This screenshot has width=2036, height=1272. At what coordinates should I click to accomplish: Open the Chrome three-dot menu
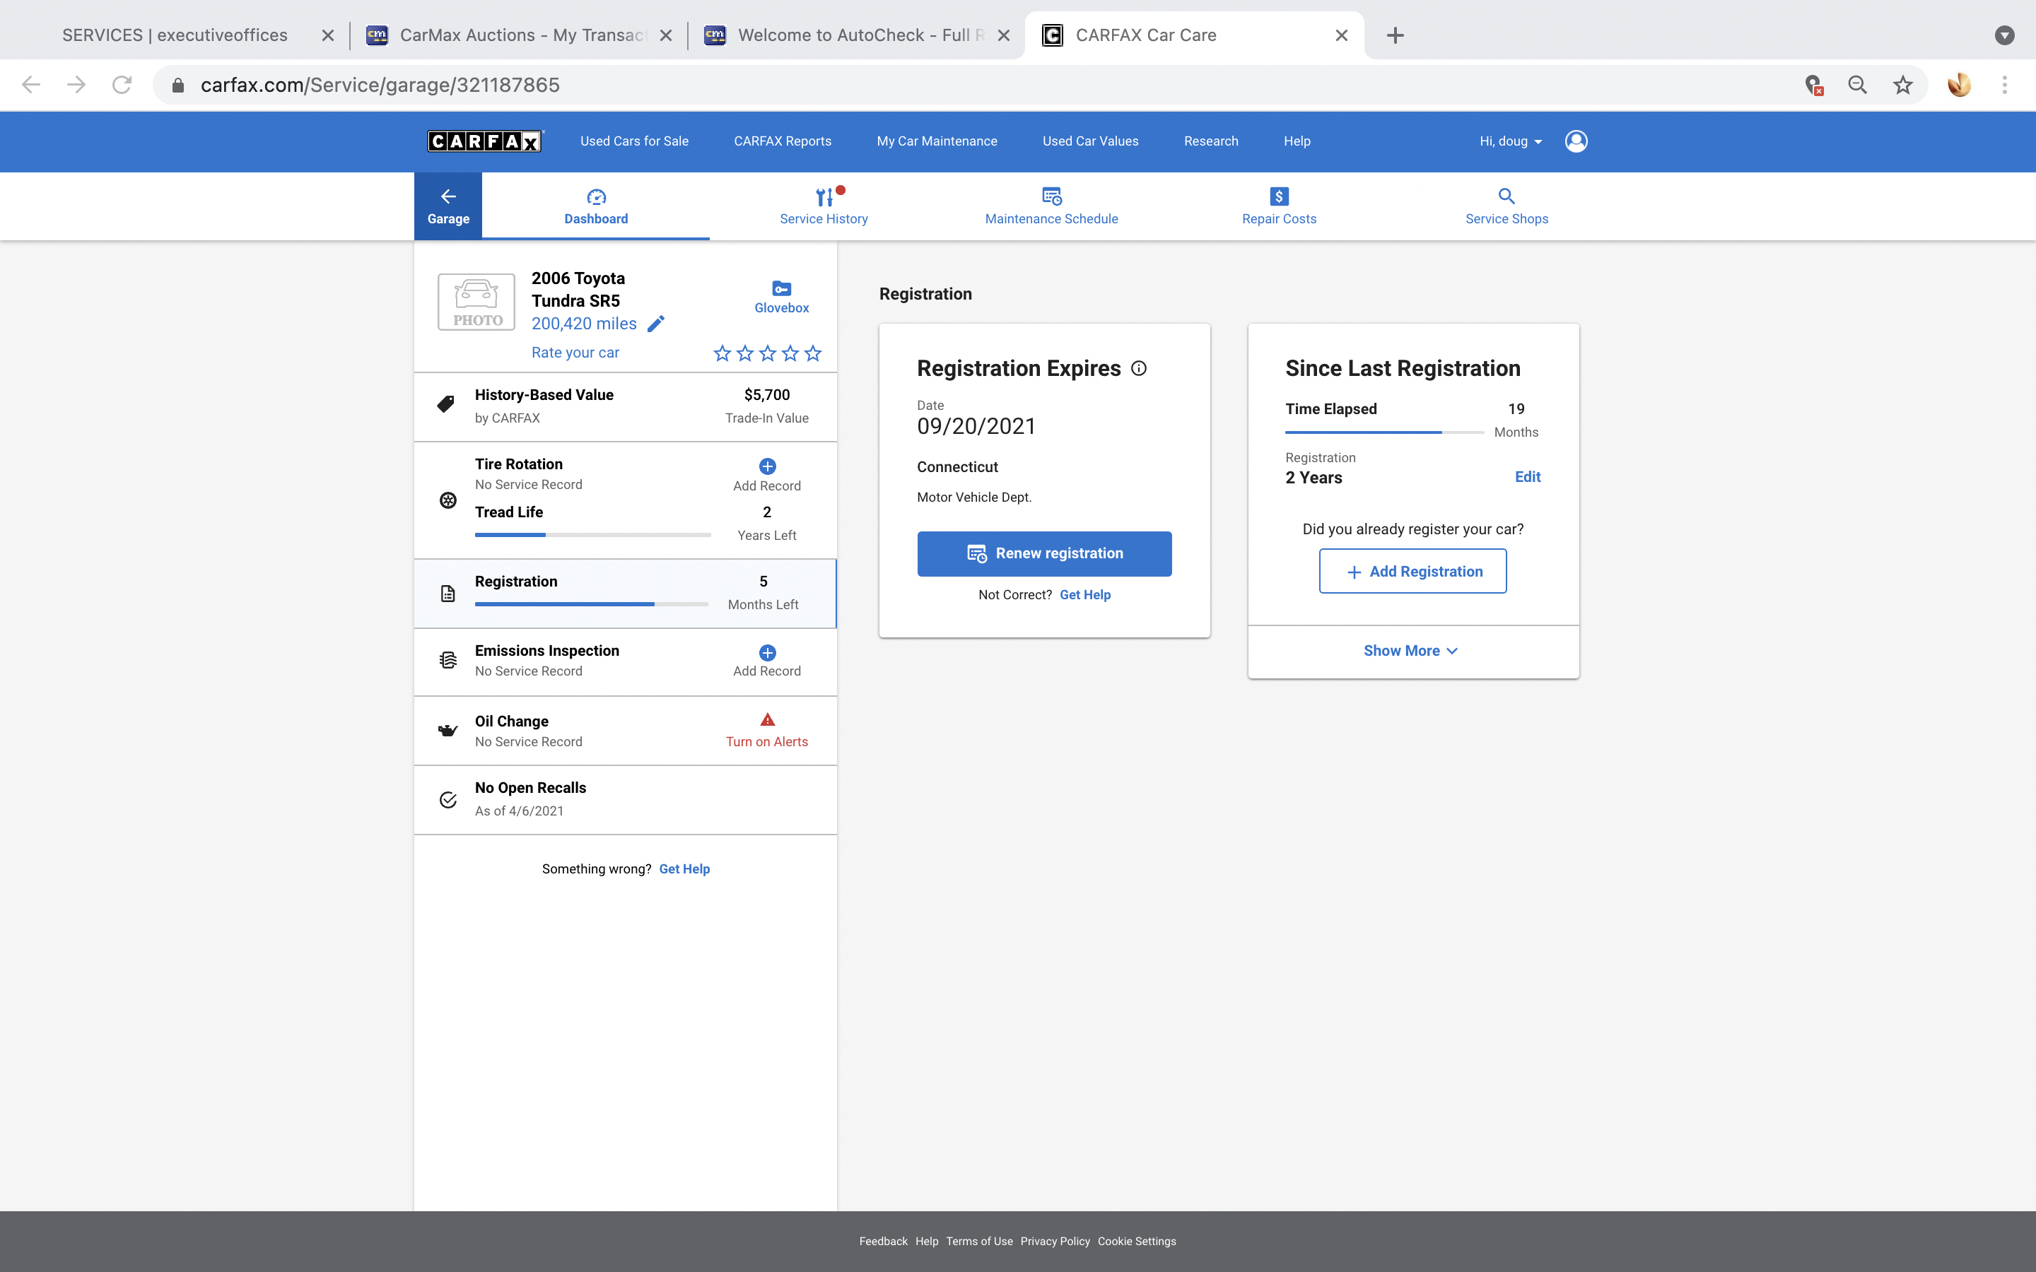[2005, 85]
